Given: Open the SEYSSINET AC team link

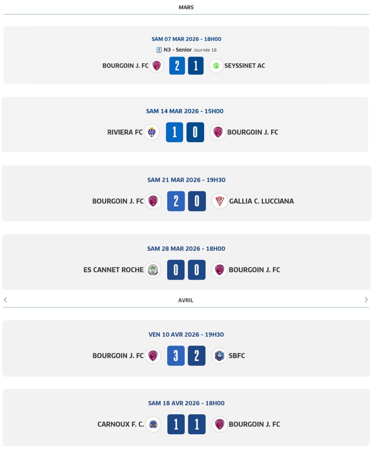Looking at the screenshot, I should click(x=245, y=66).
